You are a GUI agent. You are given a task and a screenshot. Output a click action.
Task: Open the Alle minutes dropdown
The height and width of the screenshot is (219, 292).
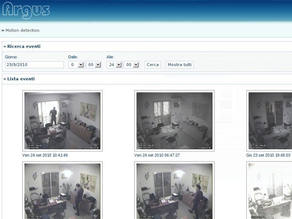tap(132, 65)
